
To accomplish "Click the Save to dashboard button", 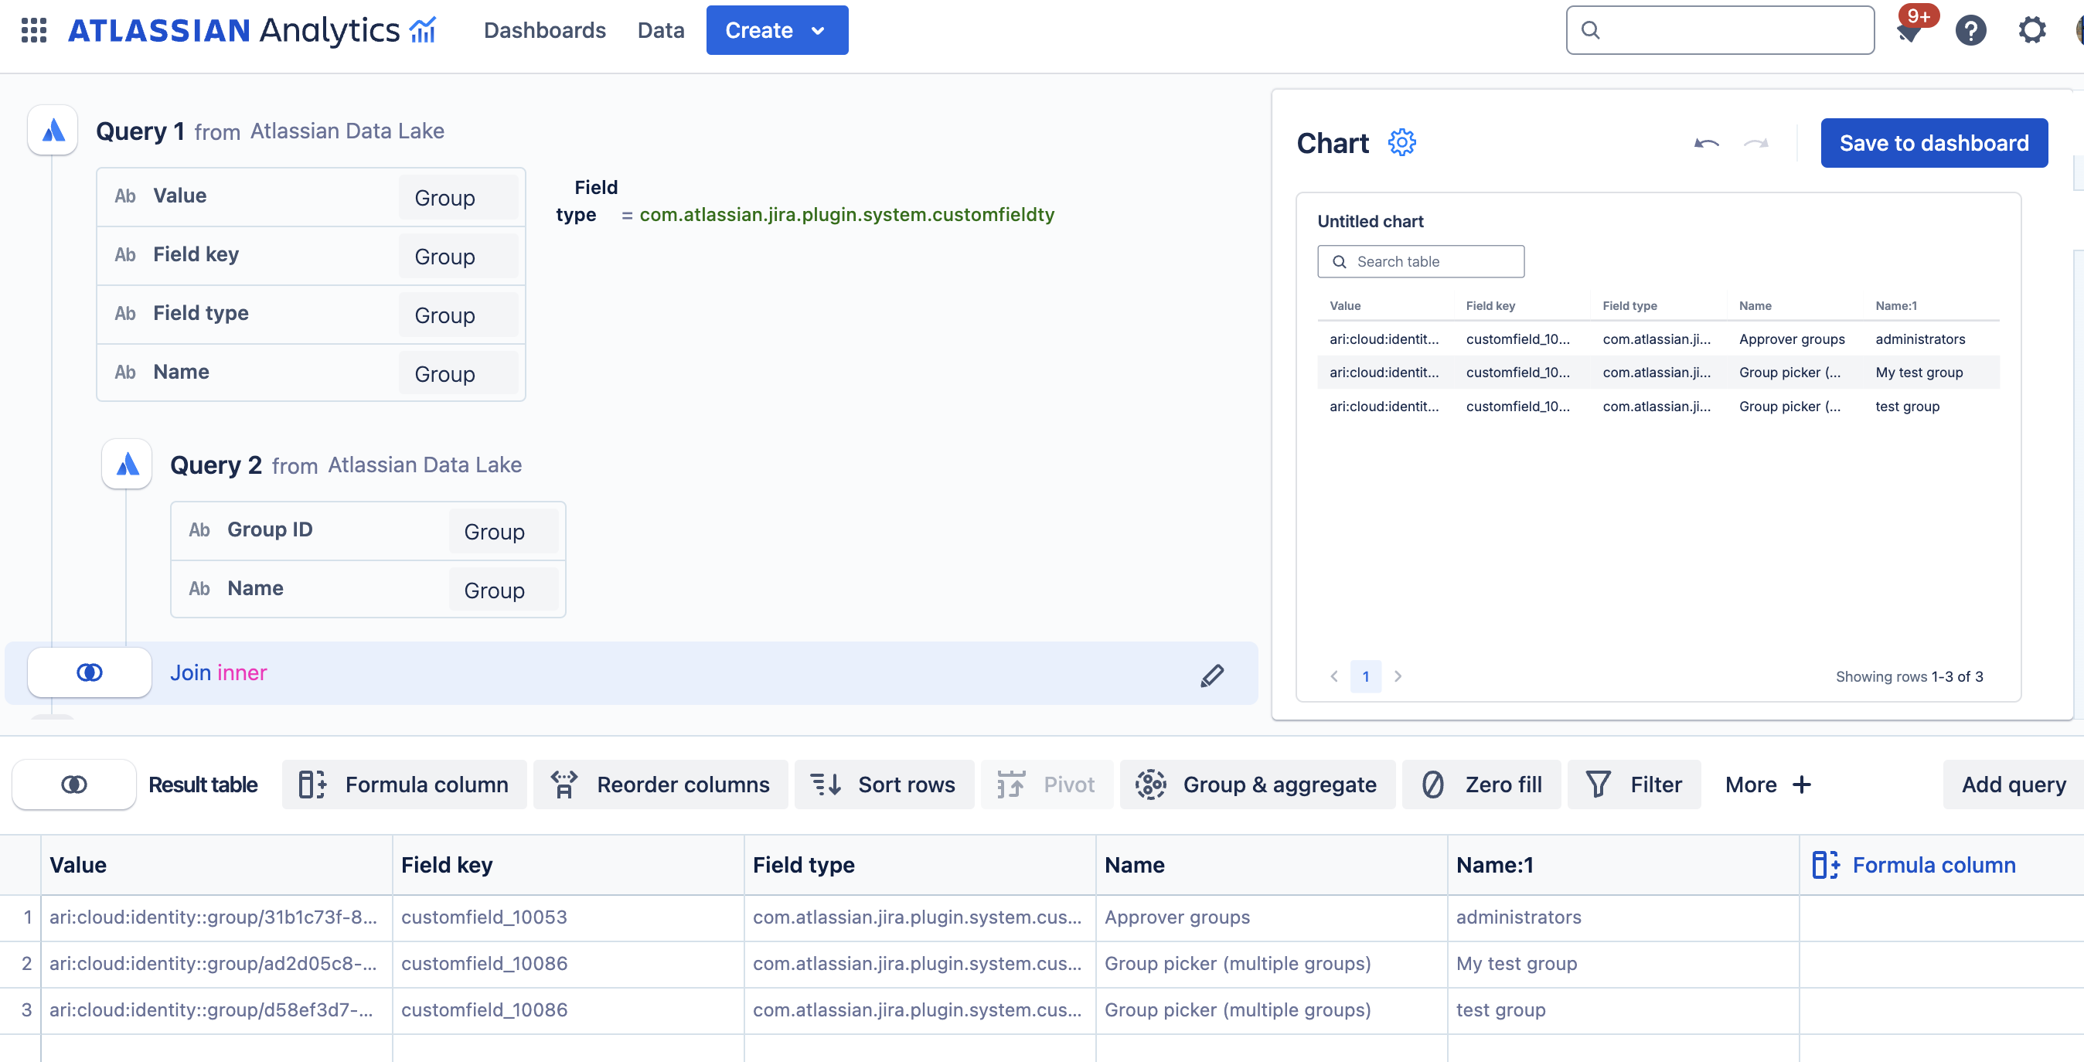I will (x=1933, y=142).
